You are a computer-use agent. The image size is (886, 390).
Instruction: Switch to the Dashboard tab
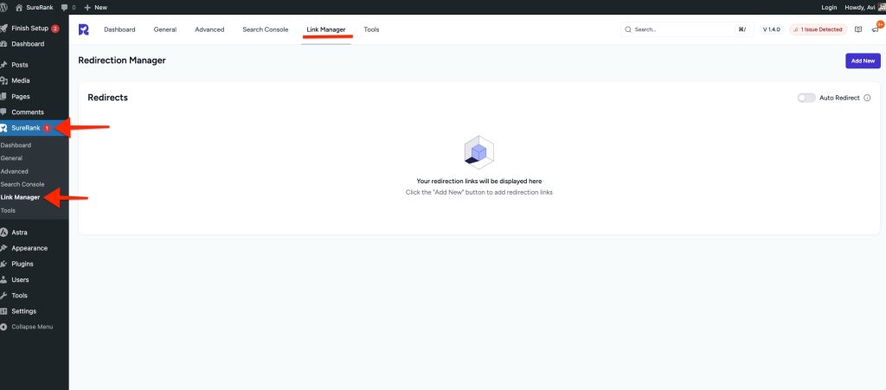point(119,29)
